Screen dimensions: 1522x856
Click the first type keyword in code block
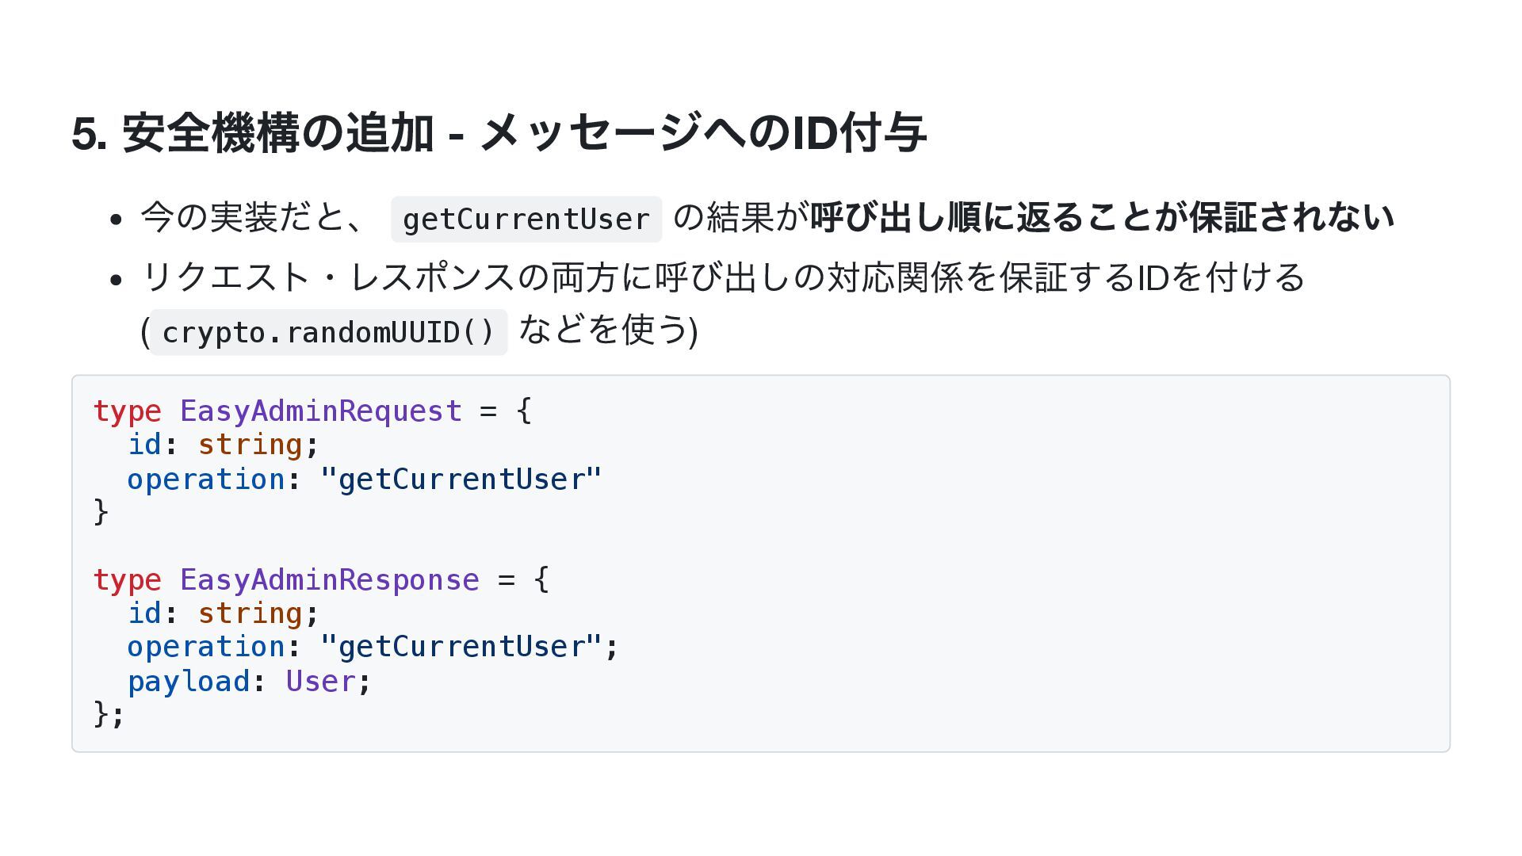tap(127, 411)
